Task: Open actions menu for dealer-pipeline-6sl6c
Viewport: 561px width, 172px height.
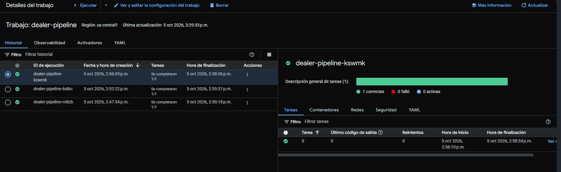Action: point(247,90)
